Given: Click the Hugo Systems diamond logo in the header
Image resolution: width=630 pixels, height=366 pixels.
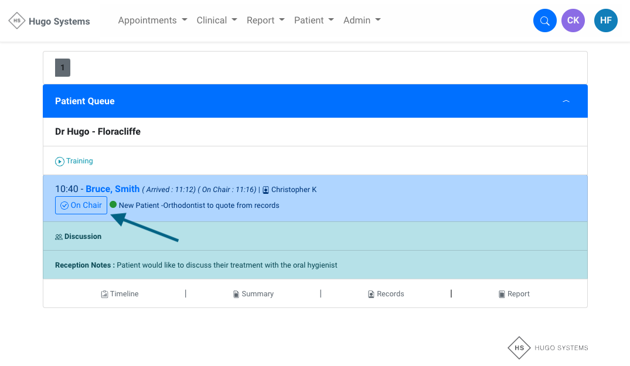Looking at the screenshot, I should [17, 21].
